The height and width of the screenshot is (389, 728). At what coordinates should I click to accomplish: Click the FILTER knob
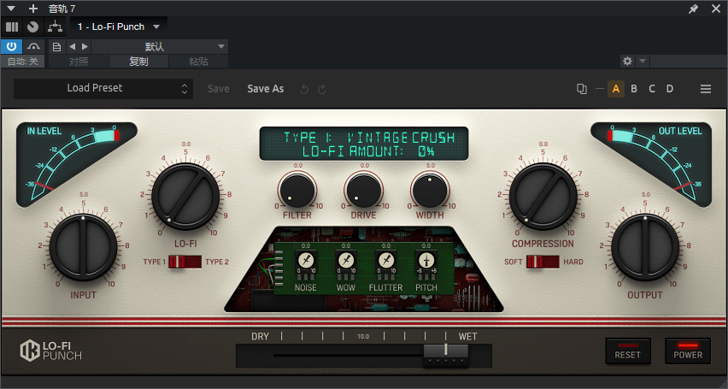297,191
